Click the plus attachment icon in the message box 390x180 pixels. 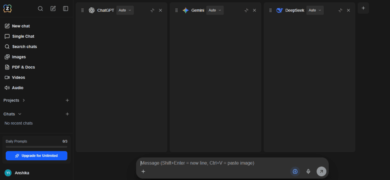143,171
